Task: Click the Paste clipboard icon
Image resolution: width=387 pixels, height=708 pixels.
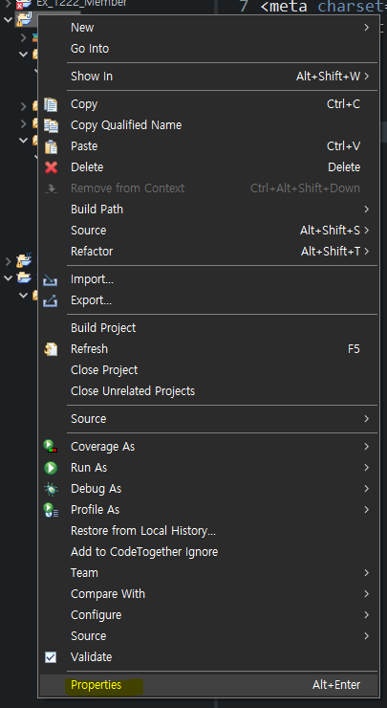Action: (51, 146)
